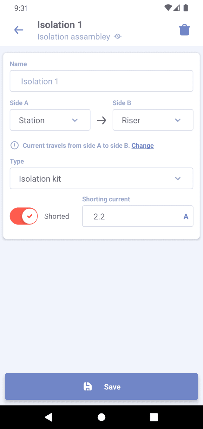Turn off the Shorted toggle
Image resolution: width=203 pixels, height=429 pixels.
click(x=24, y=216)
